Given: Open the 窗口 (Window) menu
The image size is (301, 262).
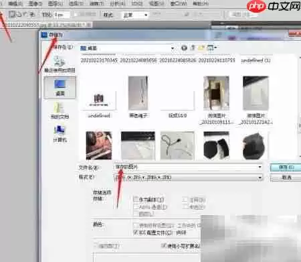Looking at the screenshot, I should click(x=179, y=3).
